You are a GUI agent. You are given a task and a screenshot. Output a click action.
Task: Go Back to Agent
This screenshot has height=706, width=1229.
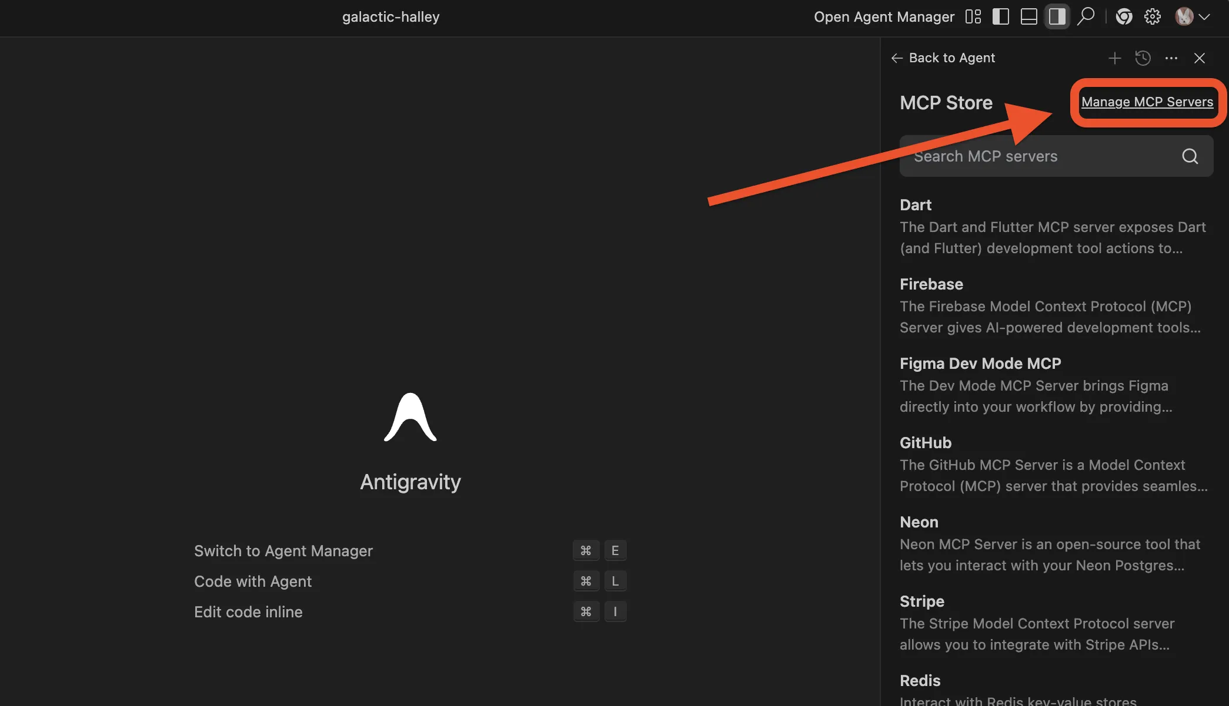coord(943,58)
